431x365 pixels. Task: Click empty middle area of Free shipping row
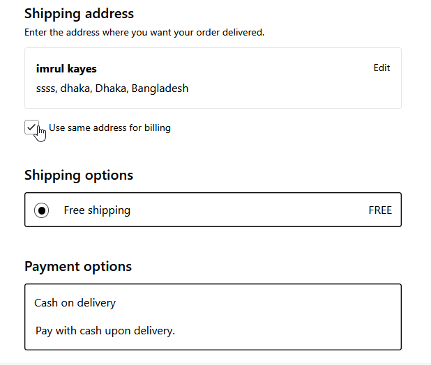[x=251, y=210]
